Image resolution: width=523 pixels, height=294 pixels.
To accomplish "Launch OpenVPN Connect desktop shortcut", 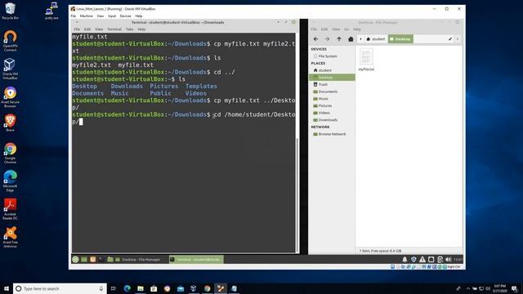I will [10, 41].
